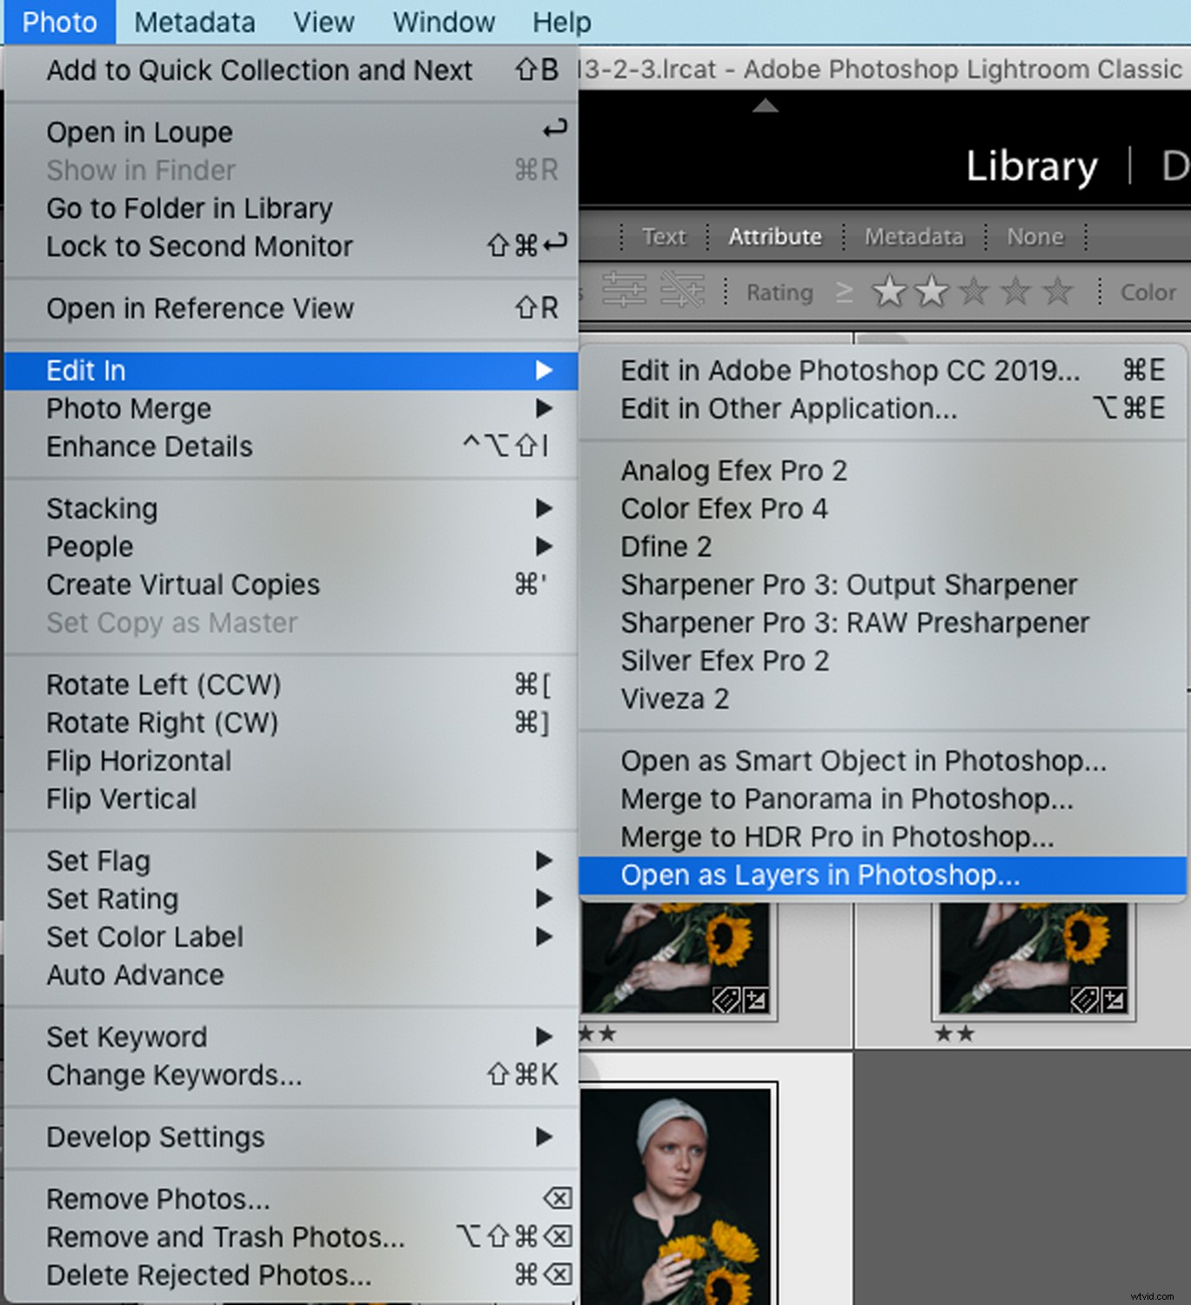
Task: Open Analog Efex Pro 2 editor
Action: pos(734,470)
